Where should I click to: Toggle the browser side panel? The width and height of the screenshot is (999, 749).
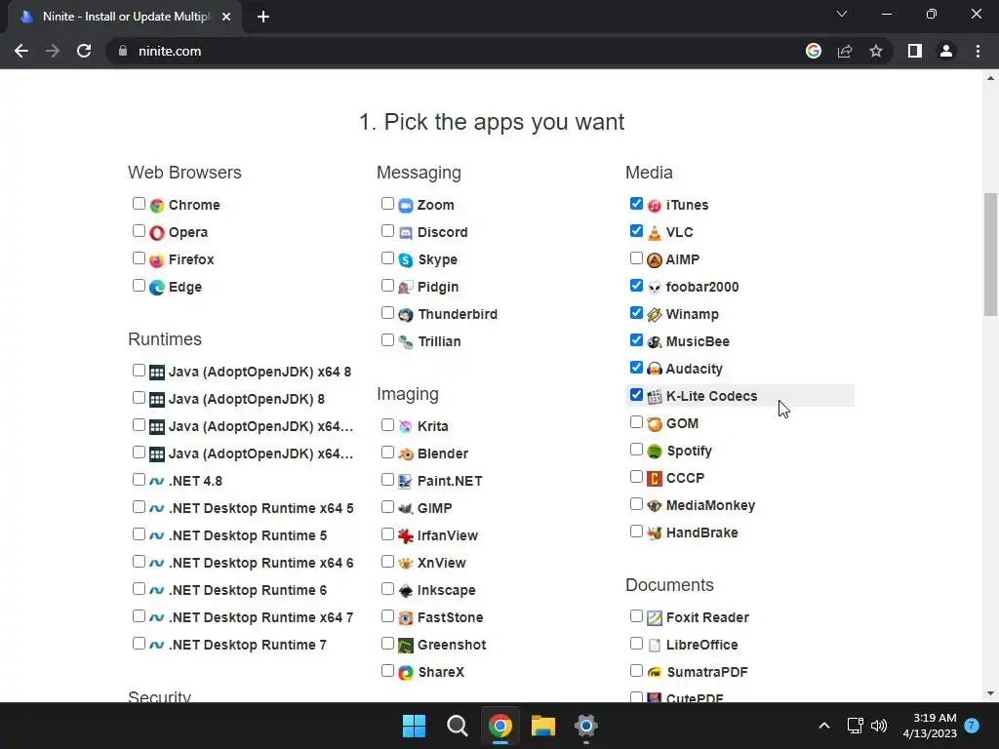tap(915, 51)
